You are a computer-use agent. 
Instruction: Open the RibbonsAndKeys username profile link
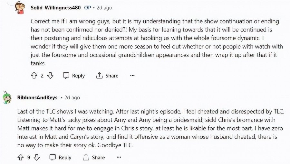(x=37, y=97)
